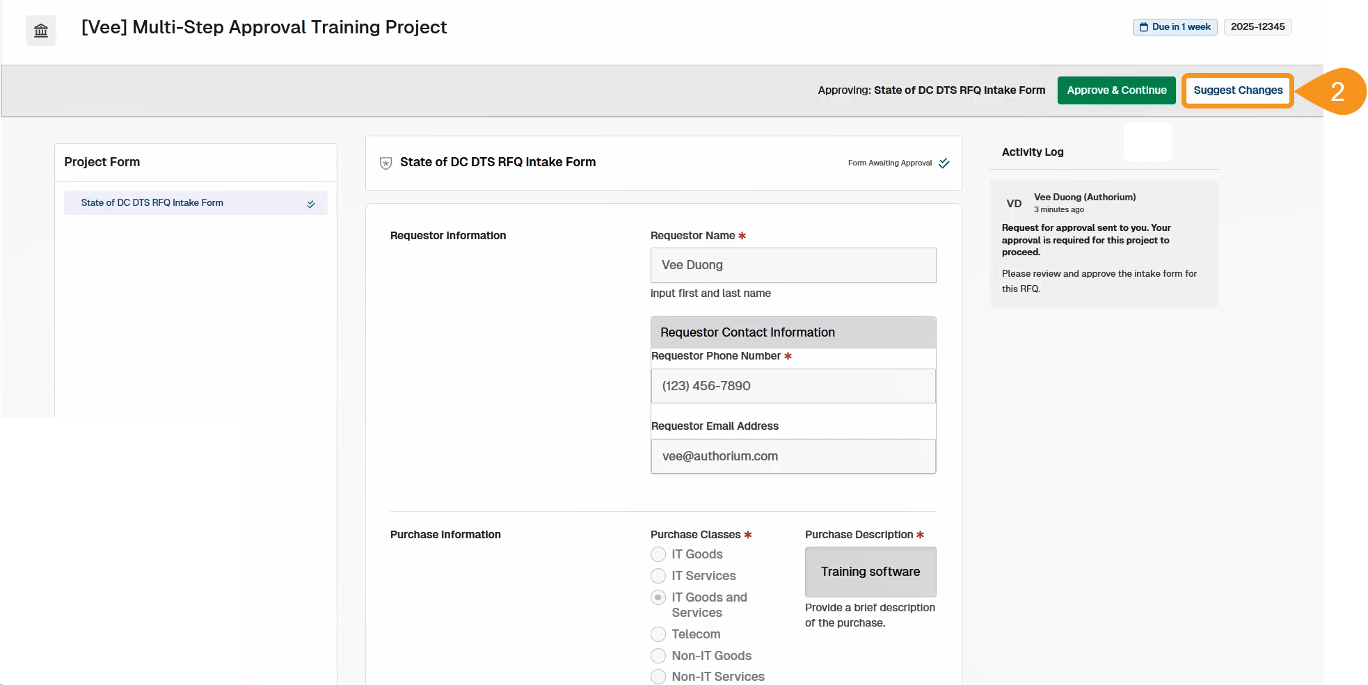Click the Suggest Changes button
Viewport: 1368px width, 685px height.
pos(1237,90)
